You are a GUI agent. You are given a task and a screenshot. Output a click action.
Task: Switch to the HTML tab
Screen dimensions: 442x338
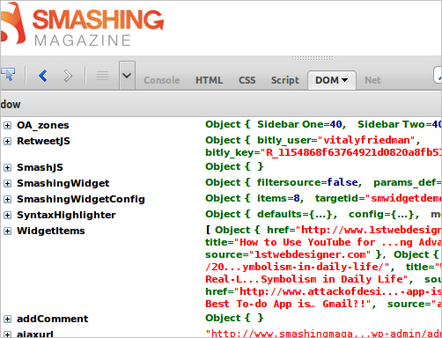tap(209, 80)
